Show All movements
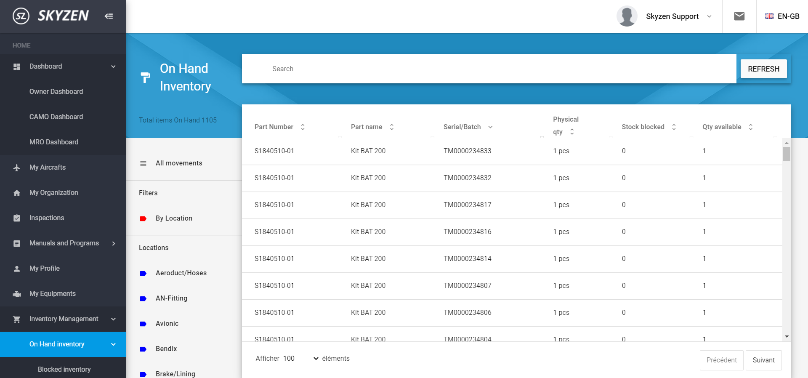 pyautogui.click(x=179, y=163)
